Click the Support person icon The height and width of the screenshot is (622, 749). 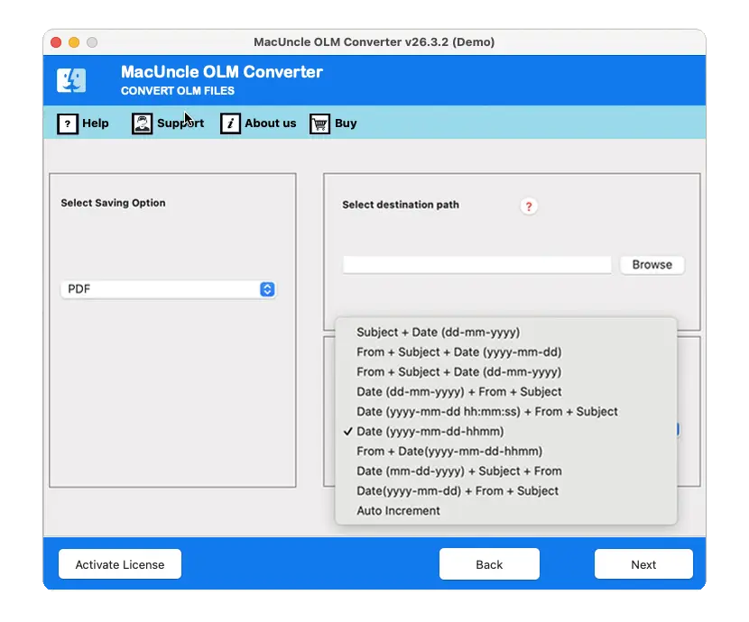point(142,124)
